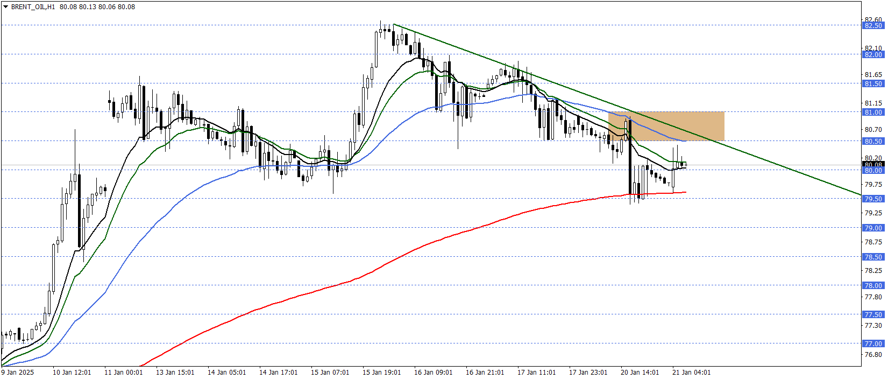Click the 13 Jan 15:01 time label
The height and width of the screenshot is (379, 888).
(x=175, y=372)
